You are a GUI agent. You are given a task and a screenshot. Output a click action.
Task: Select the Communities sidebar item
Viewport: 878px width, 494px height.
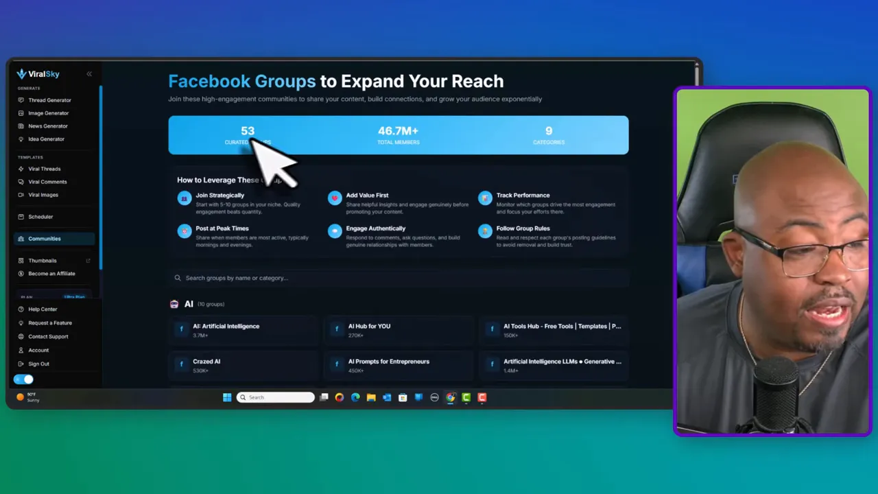point(54,239)
